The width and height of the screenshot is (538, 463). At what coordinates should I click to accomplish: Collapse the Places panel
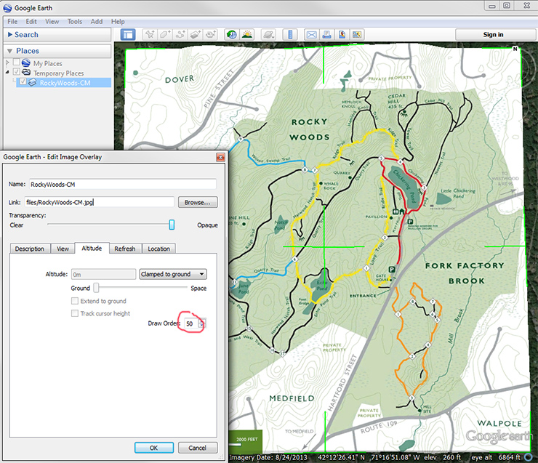9,51
